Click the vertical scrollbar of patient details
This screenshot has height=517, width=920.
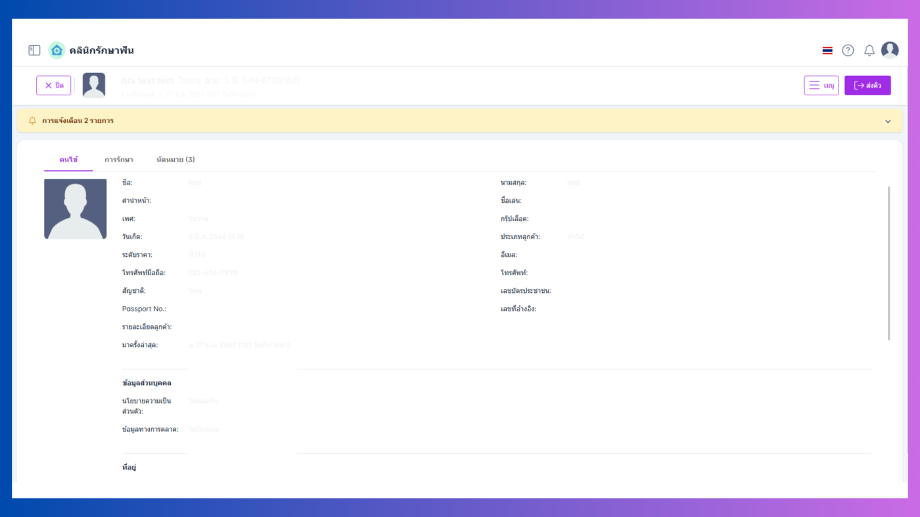(889, 263)
